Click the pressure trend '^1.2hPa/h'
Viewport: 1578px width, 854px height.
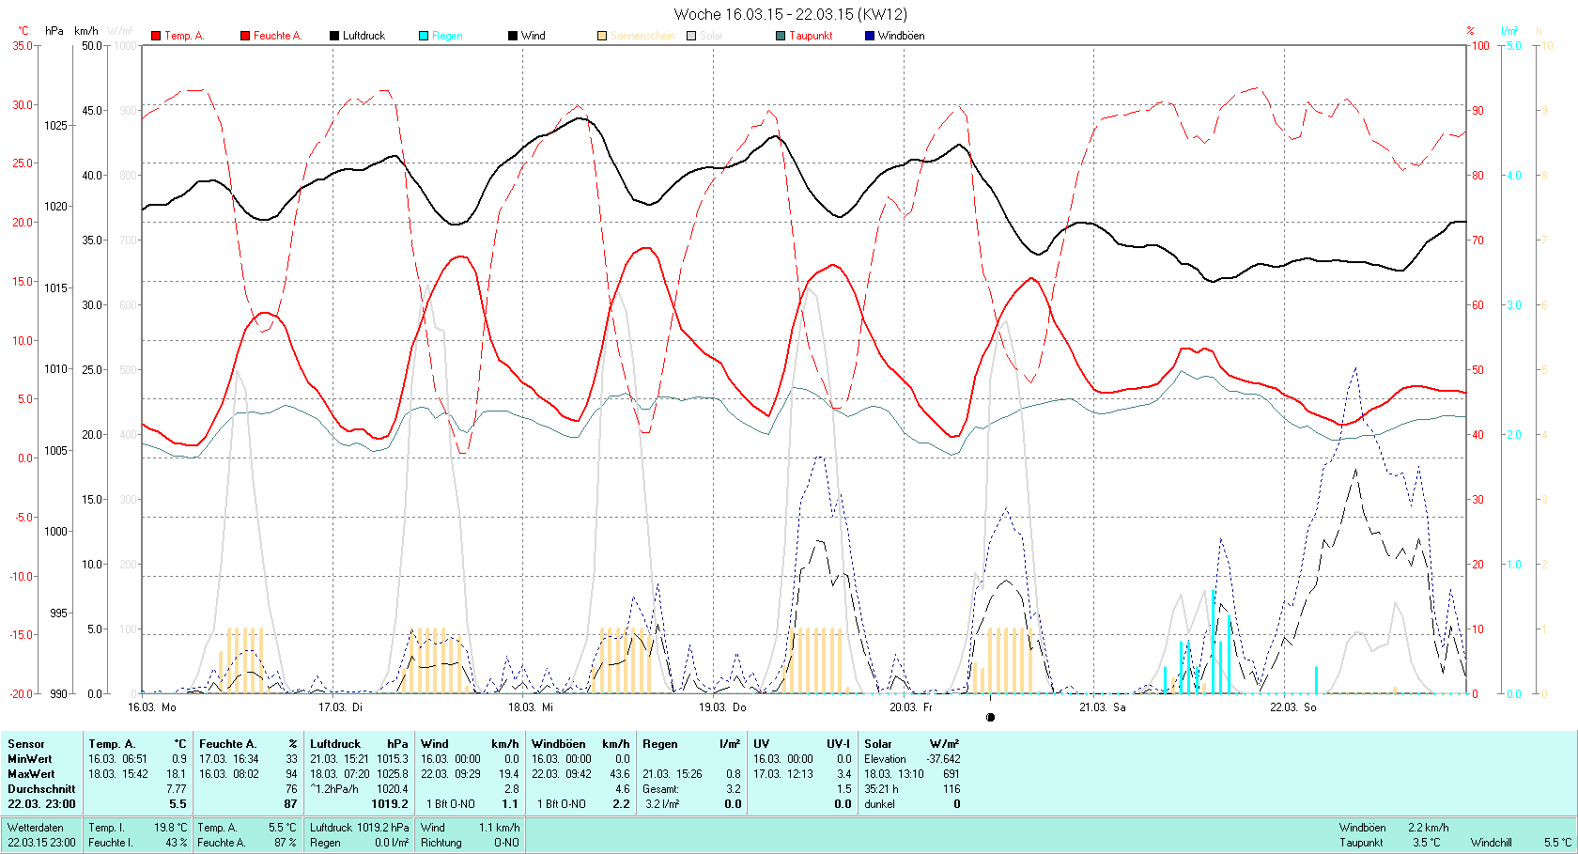tap(334, 789)
